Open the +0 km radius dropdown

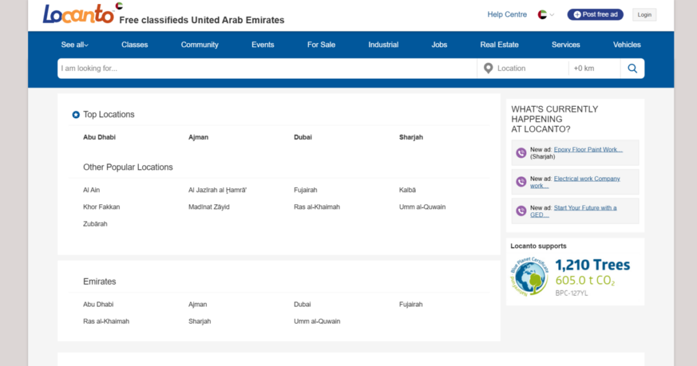(x=594, y=69)
